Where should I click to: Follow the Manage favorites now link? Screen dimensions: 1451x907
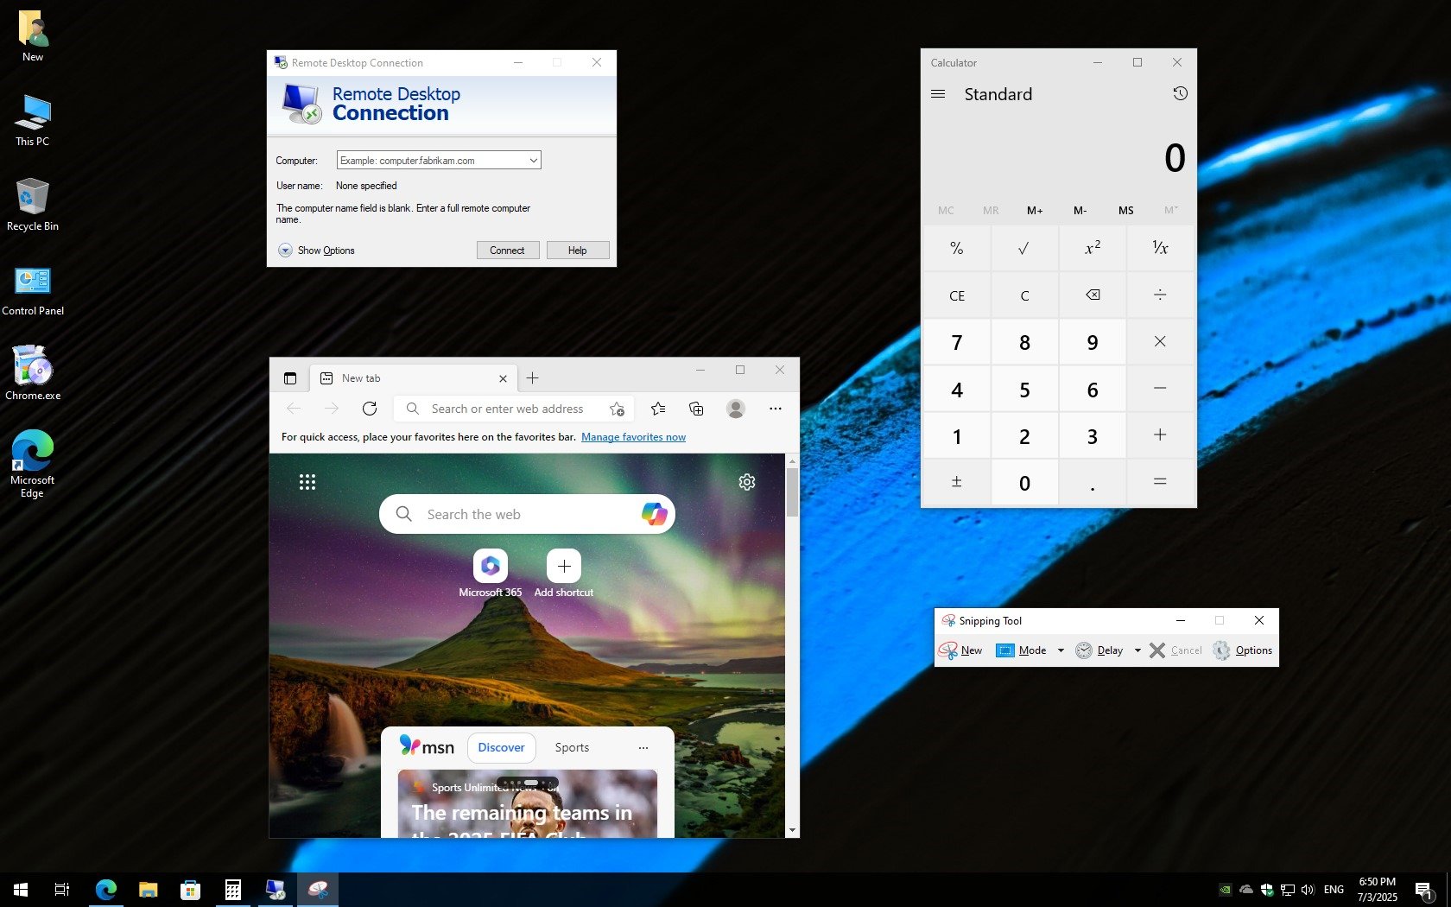(x=633, y=437)
